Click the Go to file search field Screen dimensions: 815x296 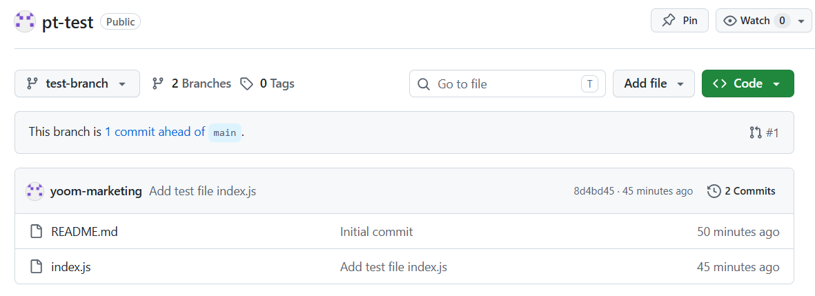[507, 83]
